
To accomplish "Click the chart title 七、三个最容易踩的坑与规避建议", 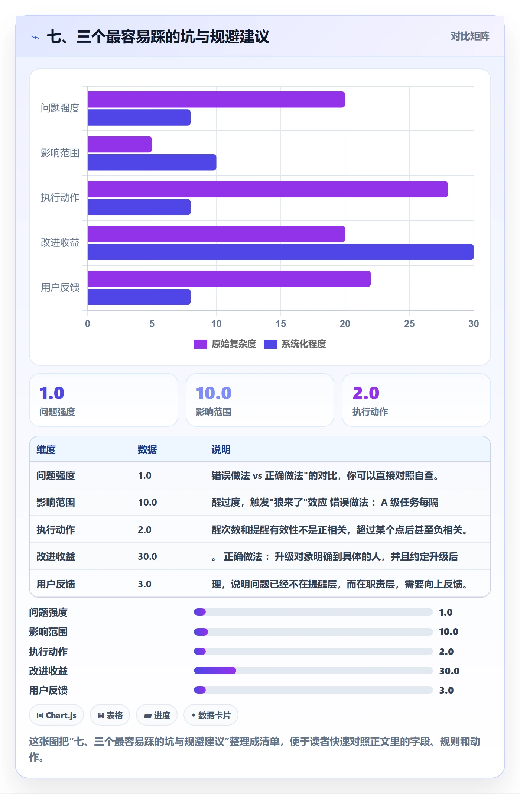I will coord(158,37).
